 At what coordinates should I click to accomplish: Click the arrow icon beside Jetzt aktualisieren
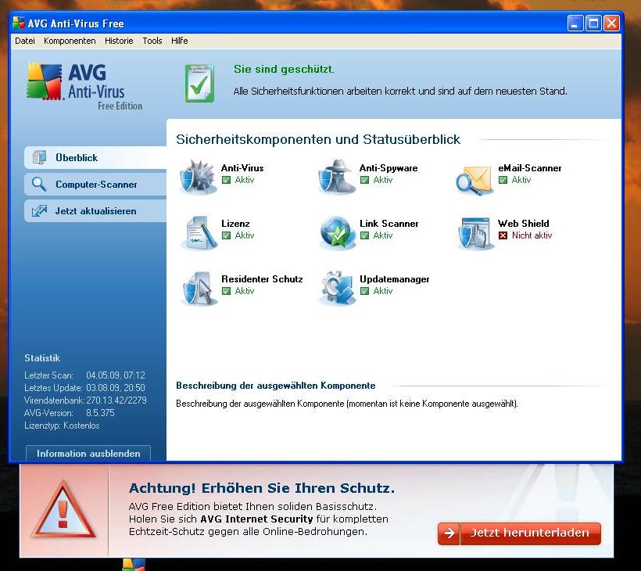(x=40, y=210)
